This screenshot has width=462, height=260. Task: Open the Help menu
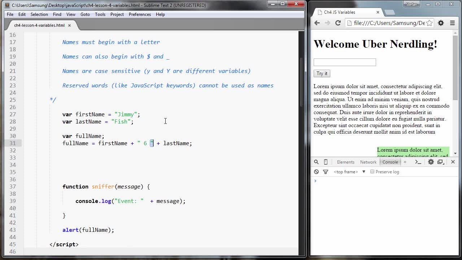coord(160,14)
